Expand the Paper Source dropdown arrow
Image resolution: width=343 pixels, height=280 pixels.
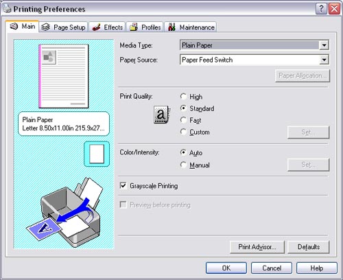tap(324, 60)
